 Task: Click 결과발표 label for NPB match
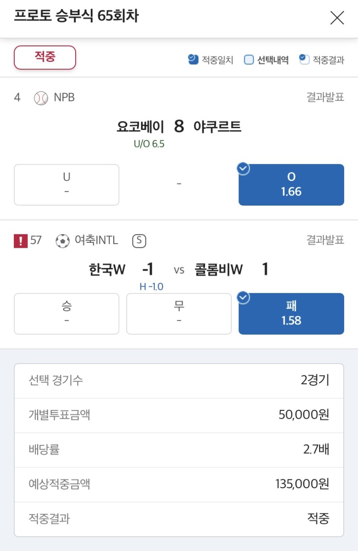pos(325,97)
